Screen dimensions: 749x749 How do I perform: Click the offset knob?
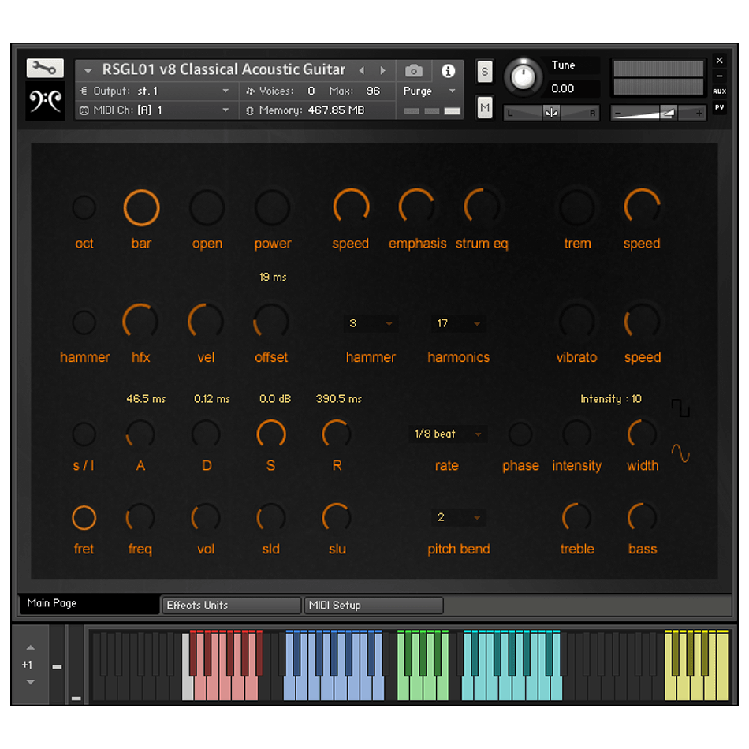coord(271,321)
